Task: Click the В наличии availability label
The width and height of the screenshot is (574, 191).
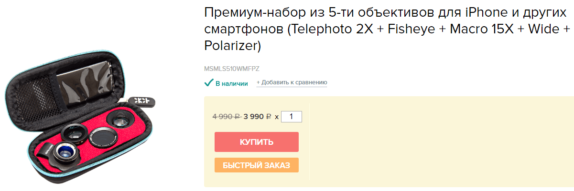Action: coord(232,83)
